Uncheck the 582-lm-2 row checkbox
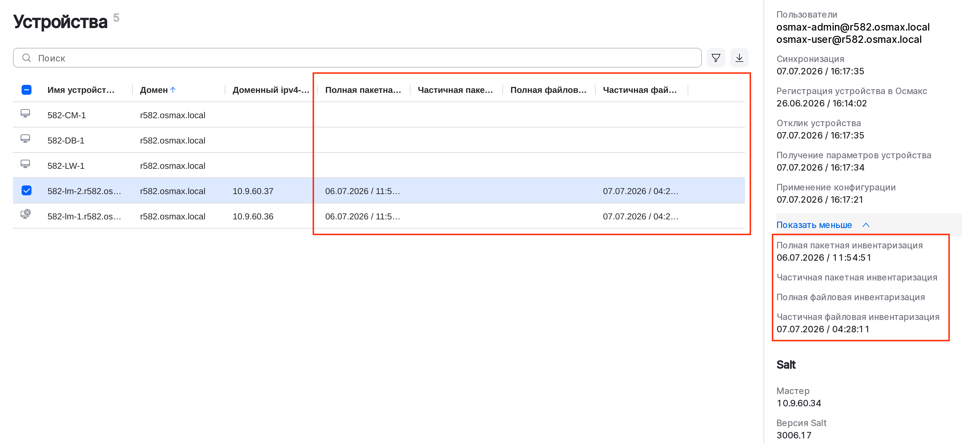The height and width of the screenshot is (444, 962). pos(27,190)
